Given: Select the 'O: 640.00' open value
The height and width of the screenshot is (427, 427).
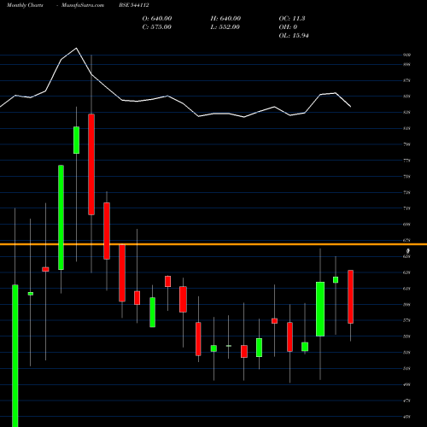Looking at the screenshot, I should click(157, 19).
